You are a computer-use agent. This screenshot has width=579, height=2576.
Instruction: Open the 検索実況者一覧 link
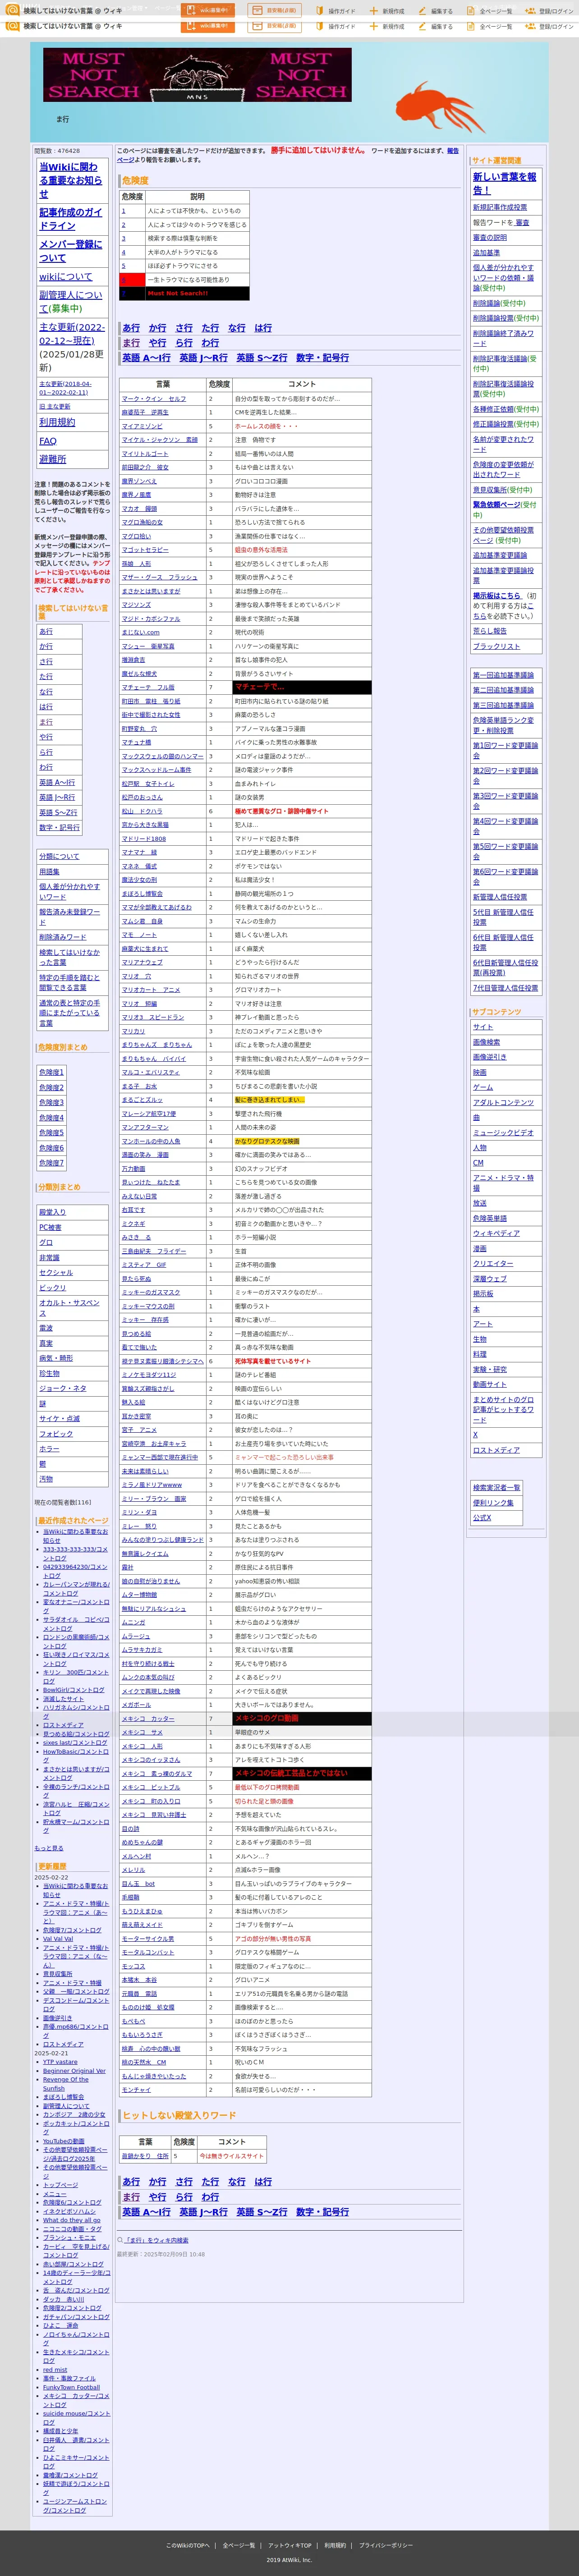pyautogui.click(x=497, y=1488)
